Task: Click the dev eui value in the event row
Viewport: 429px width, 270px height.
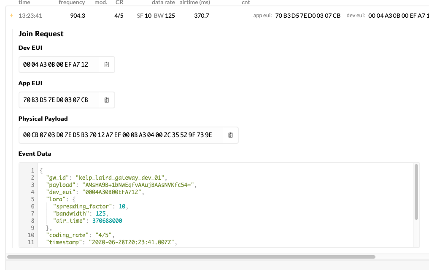Action: pyautogui.click(x=399, y=16)
